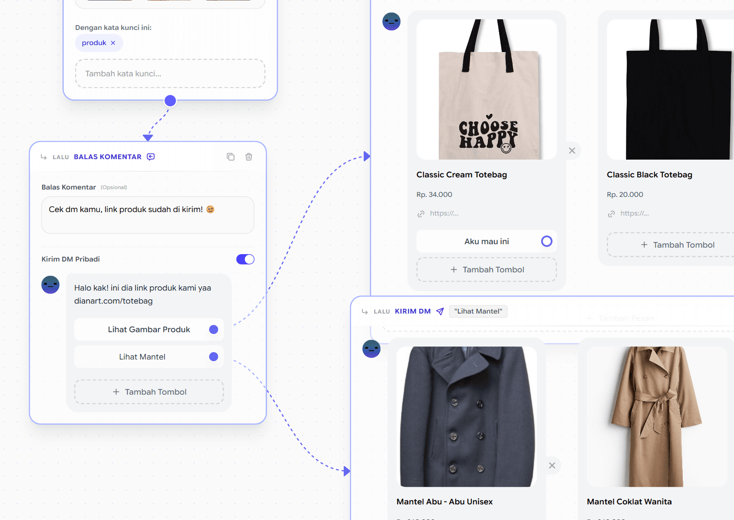Click the link icon under Black Totebag price
Viewport: 734px width, 520px height.
611,214
